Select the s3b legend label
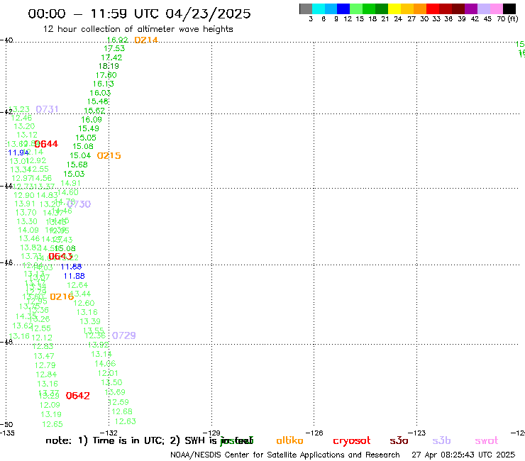Viewport: 525px width, 461px height. (441, 440)
